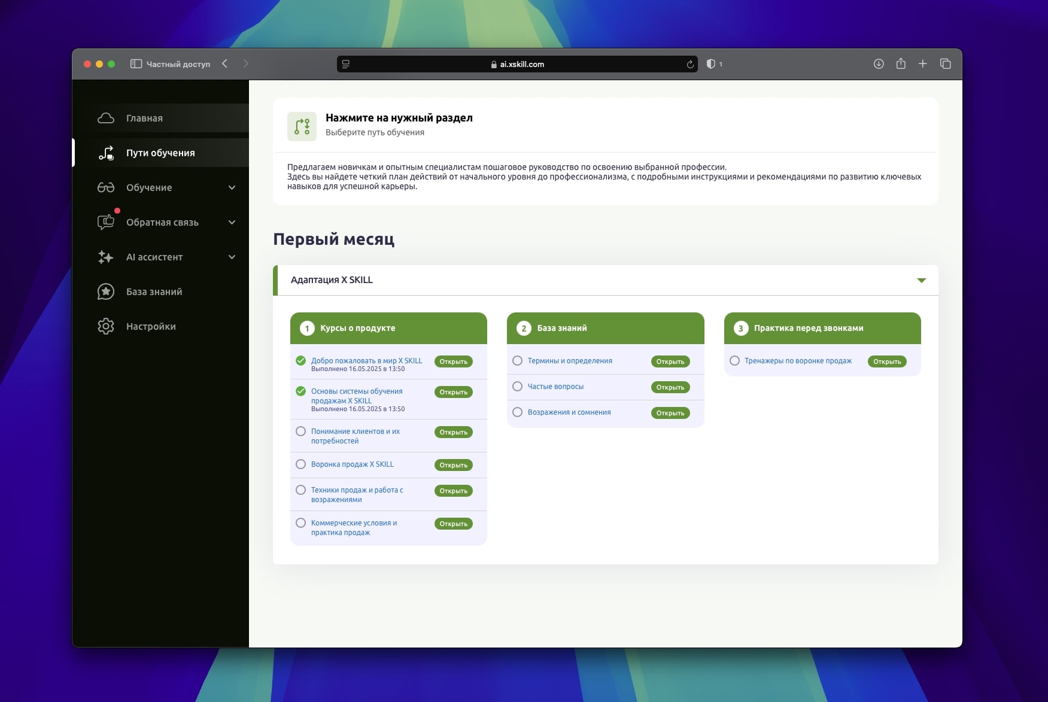The height and width of the screenshot is (702, 1048).
Task: Mark the circle for Техники продаж и работа с возражениями
Action: coord(301,490)
